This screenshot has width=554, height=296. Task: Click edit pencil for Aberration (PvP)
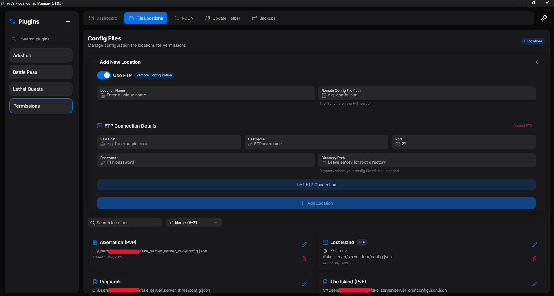[x=304, y=245]
